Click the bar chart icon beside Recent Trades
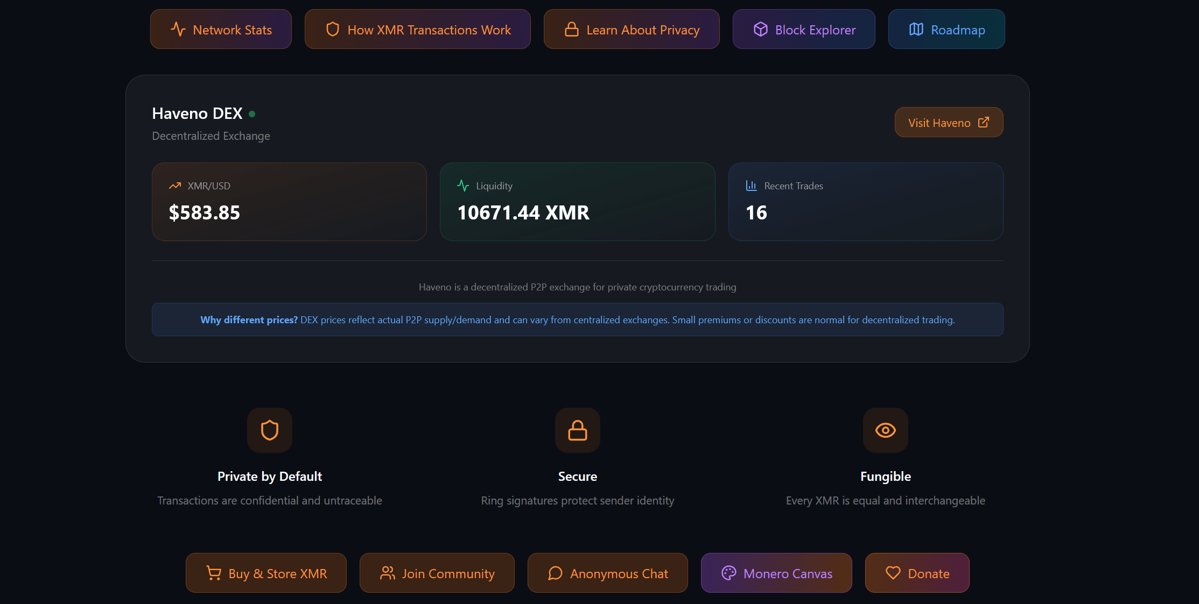The image size is (1199, 604). tap(751, 186)
